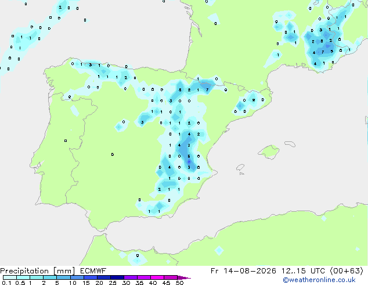Select the 30–35 mm purple legend box

131,277
